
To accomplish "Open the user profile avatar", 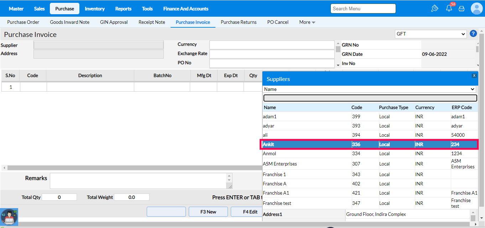I will point(476,9).
